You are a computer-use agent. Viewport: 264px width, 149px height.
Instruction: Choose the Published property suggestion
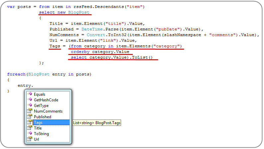tap(48, 117)
